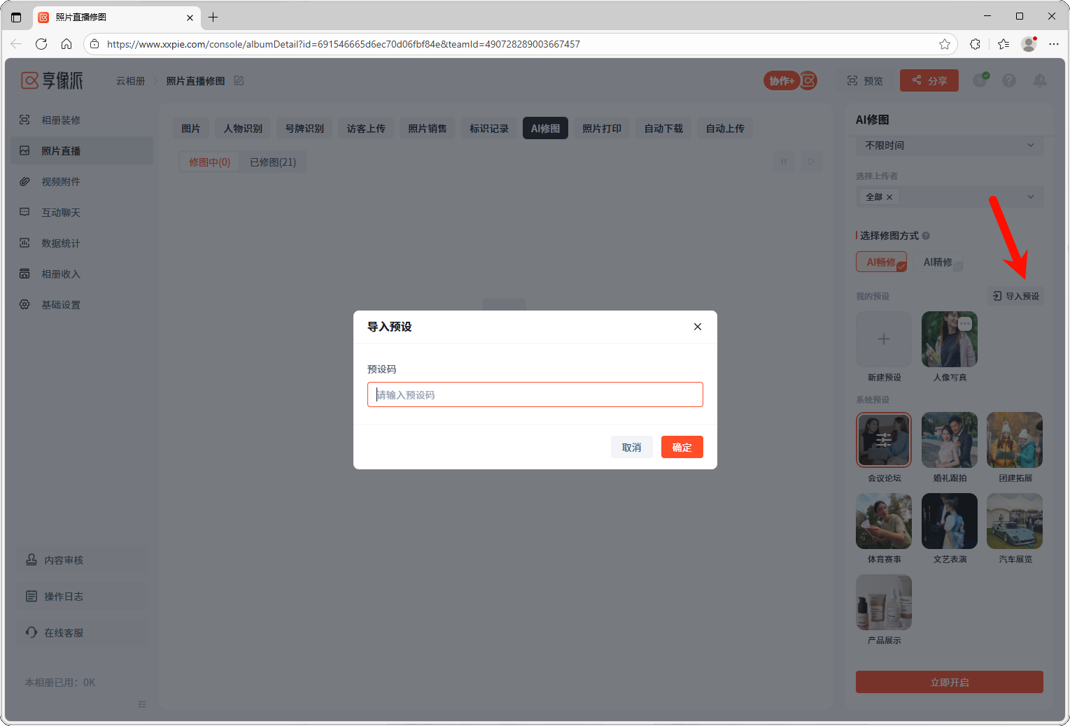Click the 导入预设 import icon button
Image resolution: width=1070 pixels, height=726 pixels.
pyautogui.click(x=1015, y=296)
